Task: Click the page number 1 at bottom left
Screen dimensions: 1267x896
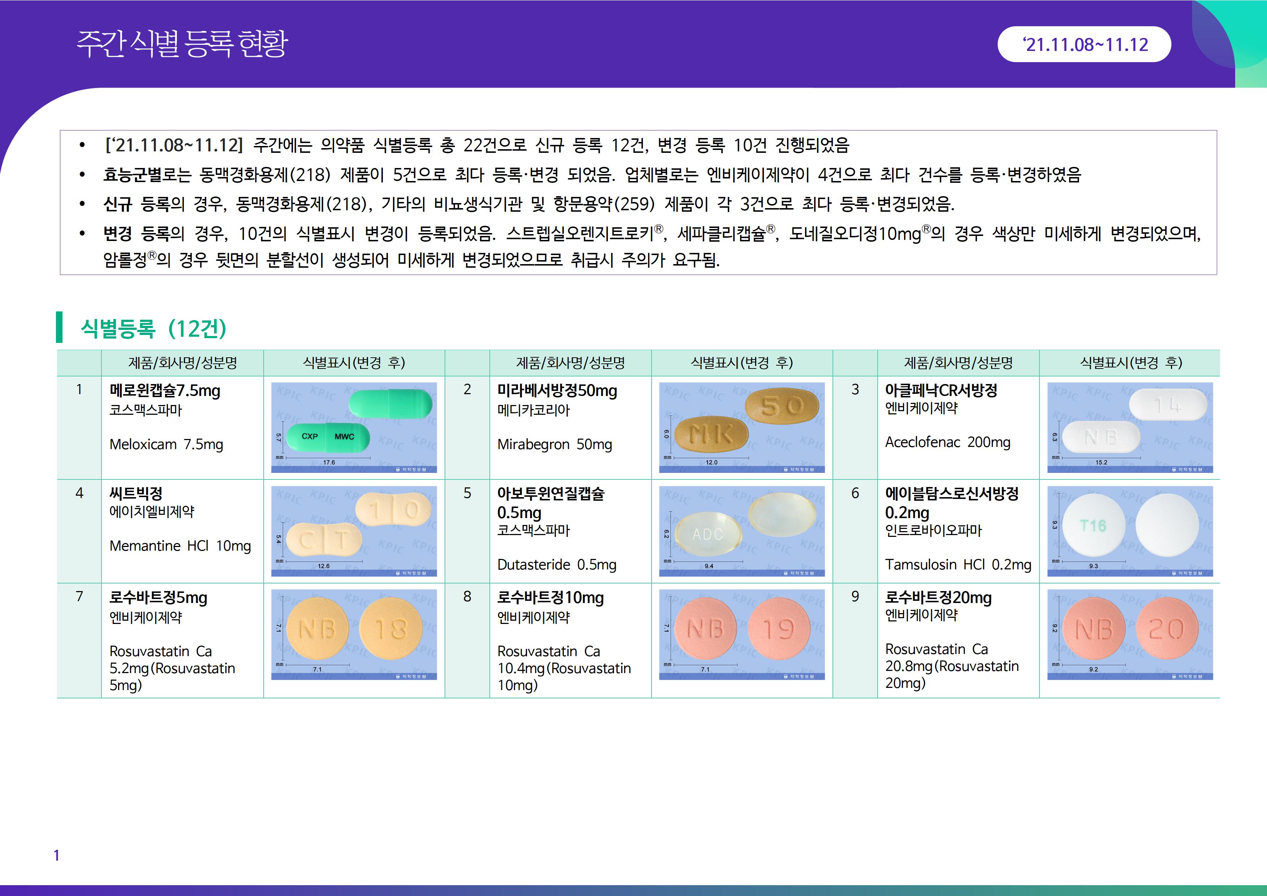Action: pyautogui.click(x=56, y=855)
